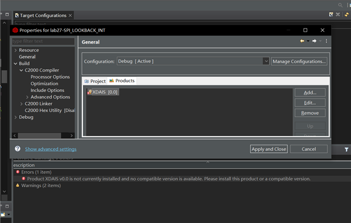This screenshot has height=223, width=351.
Task: Click the Cancel button
Action: point(309,149)
